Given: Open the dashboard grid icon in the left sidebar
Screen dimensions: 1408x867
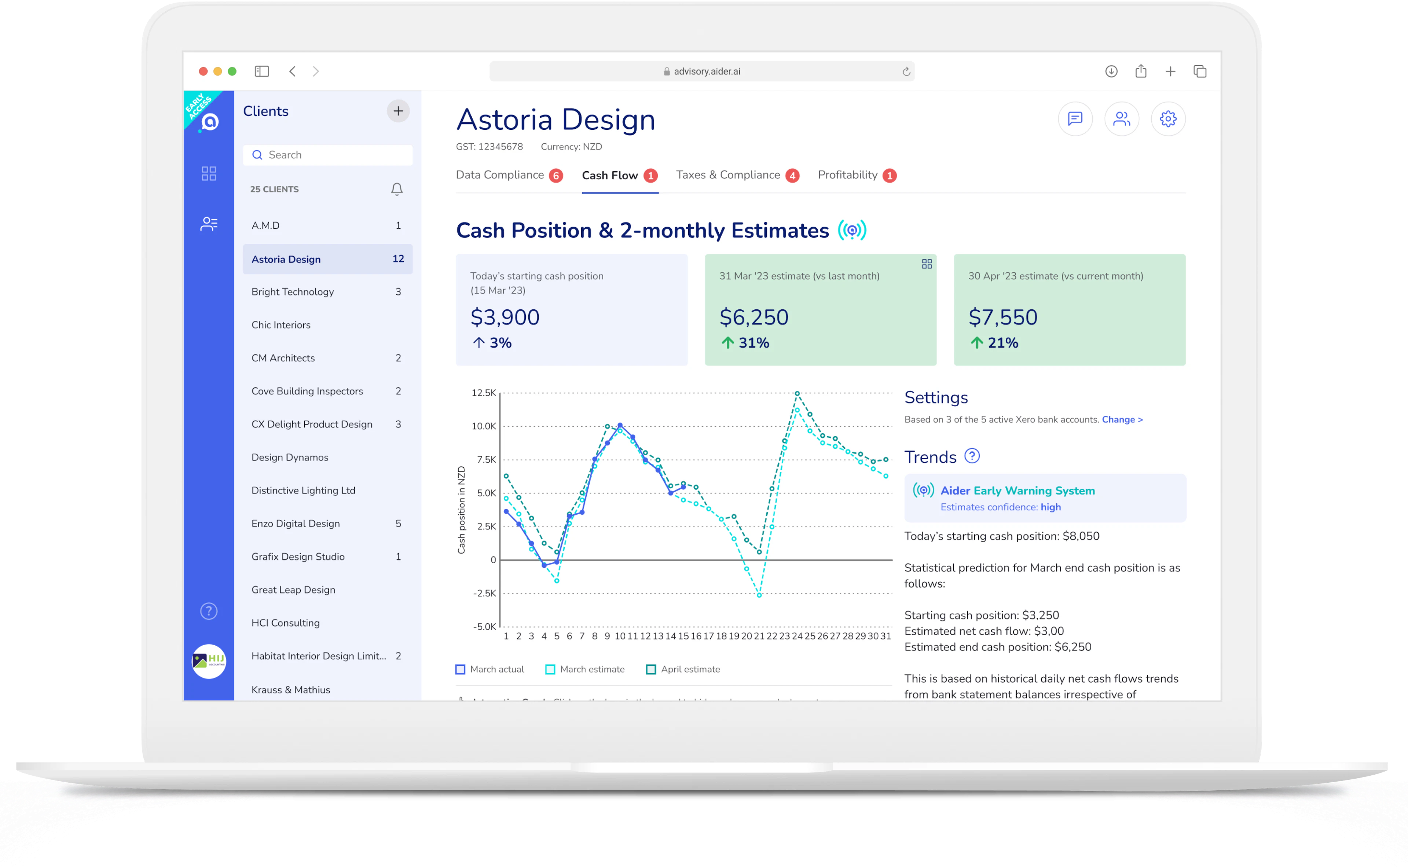Looking at the screenshot, I should (x=208, y=173).
